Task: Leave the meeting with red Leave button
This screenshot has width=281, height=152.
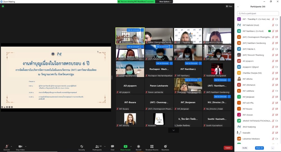Action: 228,148
